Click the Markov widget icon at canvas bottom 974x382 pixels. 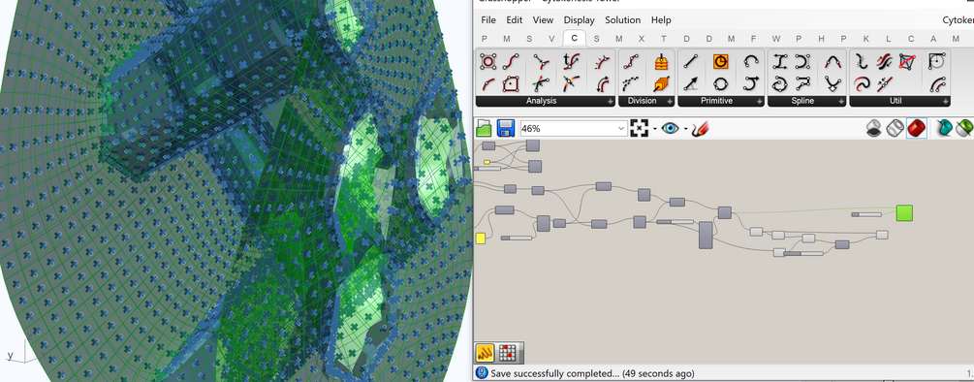coord(486,352)
